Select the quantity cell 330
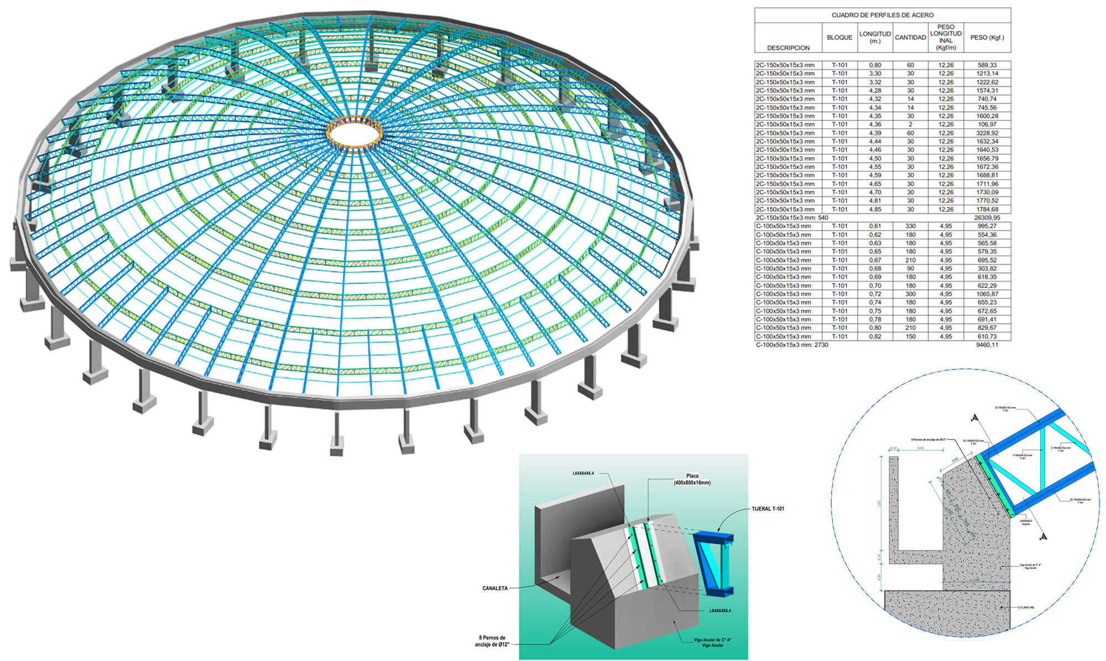 910,226
